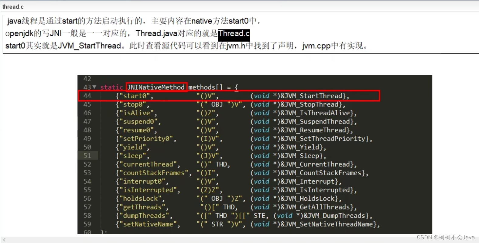Click the methods[] array name

tap(206, 87)
